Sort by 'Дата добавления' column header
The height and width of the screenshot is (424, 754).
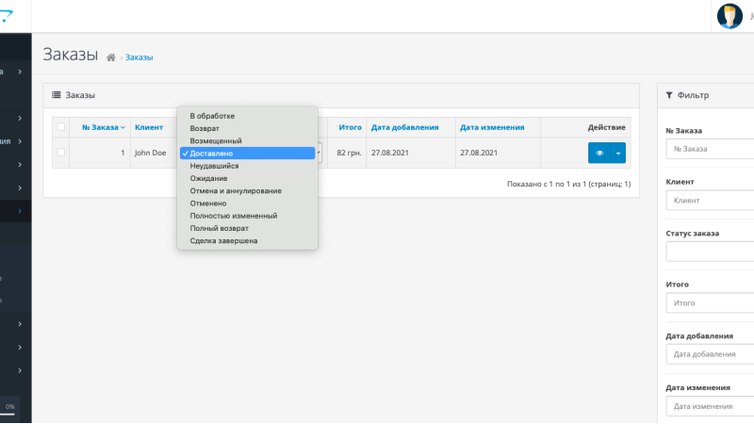pyautogui.click(x=404, y=127)
